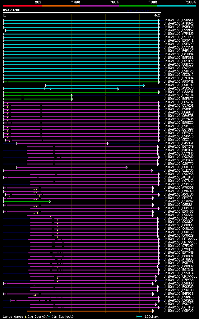199x319 pixels.
Task: Open the UniRef100_A9RY09 hit label
Action: click(178, 311)
